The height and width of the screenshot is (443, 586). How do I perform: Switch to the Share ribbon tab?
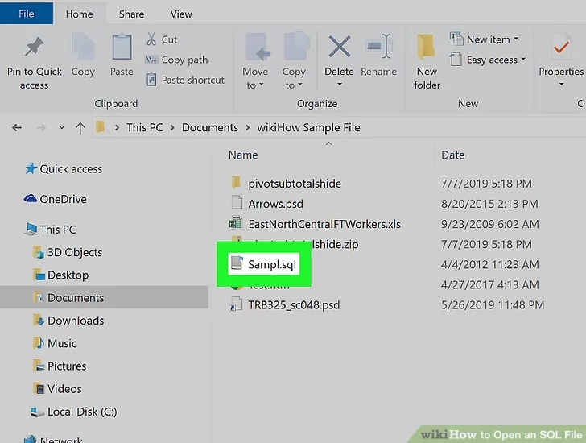[x=131, y=14]
